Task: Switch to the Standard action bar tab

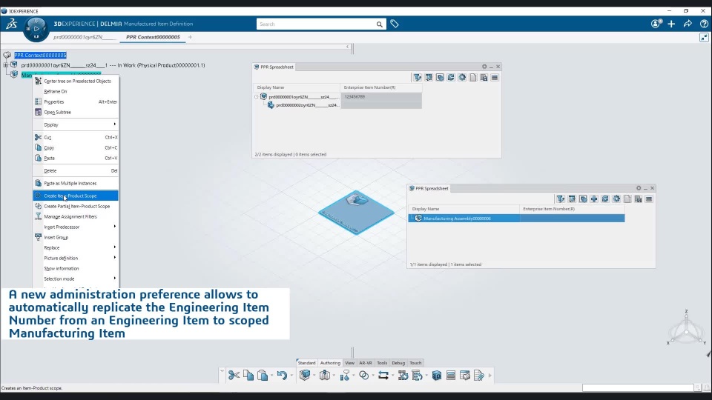Action: (306, 363)
